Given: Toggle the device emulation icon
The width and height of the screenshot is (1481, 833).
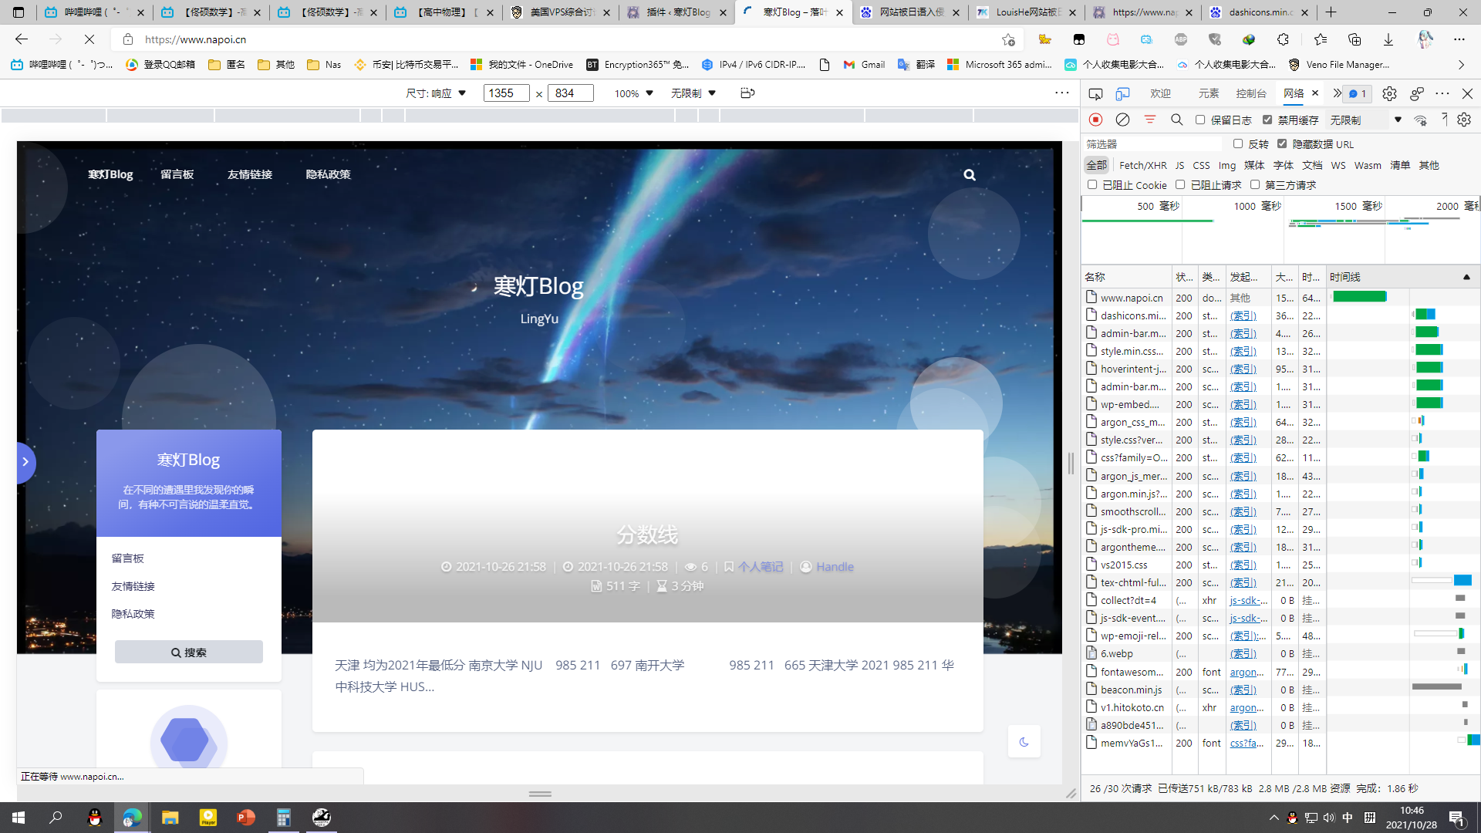Looking at the screenshot, I should click(x=1122, y=93).
